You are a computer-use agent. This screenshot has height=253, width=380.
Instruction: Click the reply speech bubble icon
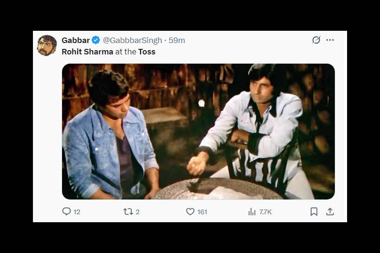[67, 212]
